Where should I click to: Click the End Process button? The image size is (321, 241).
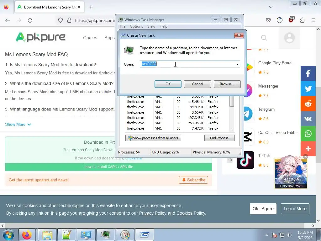tap(219, 138)
